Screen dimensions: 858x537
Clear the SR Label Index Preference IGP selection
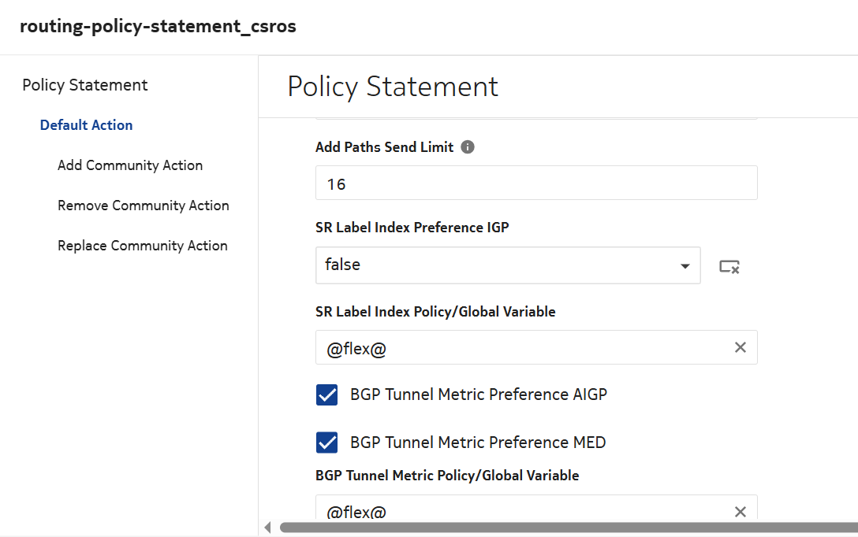[x=729, y=267]
